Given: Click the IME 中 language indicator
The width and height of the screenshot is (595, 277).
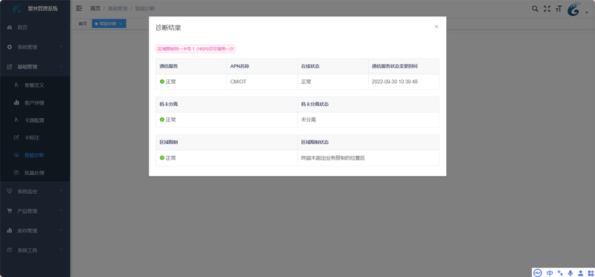Looking at the screenshot, I should 550,273.
